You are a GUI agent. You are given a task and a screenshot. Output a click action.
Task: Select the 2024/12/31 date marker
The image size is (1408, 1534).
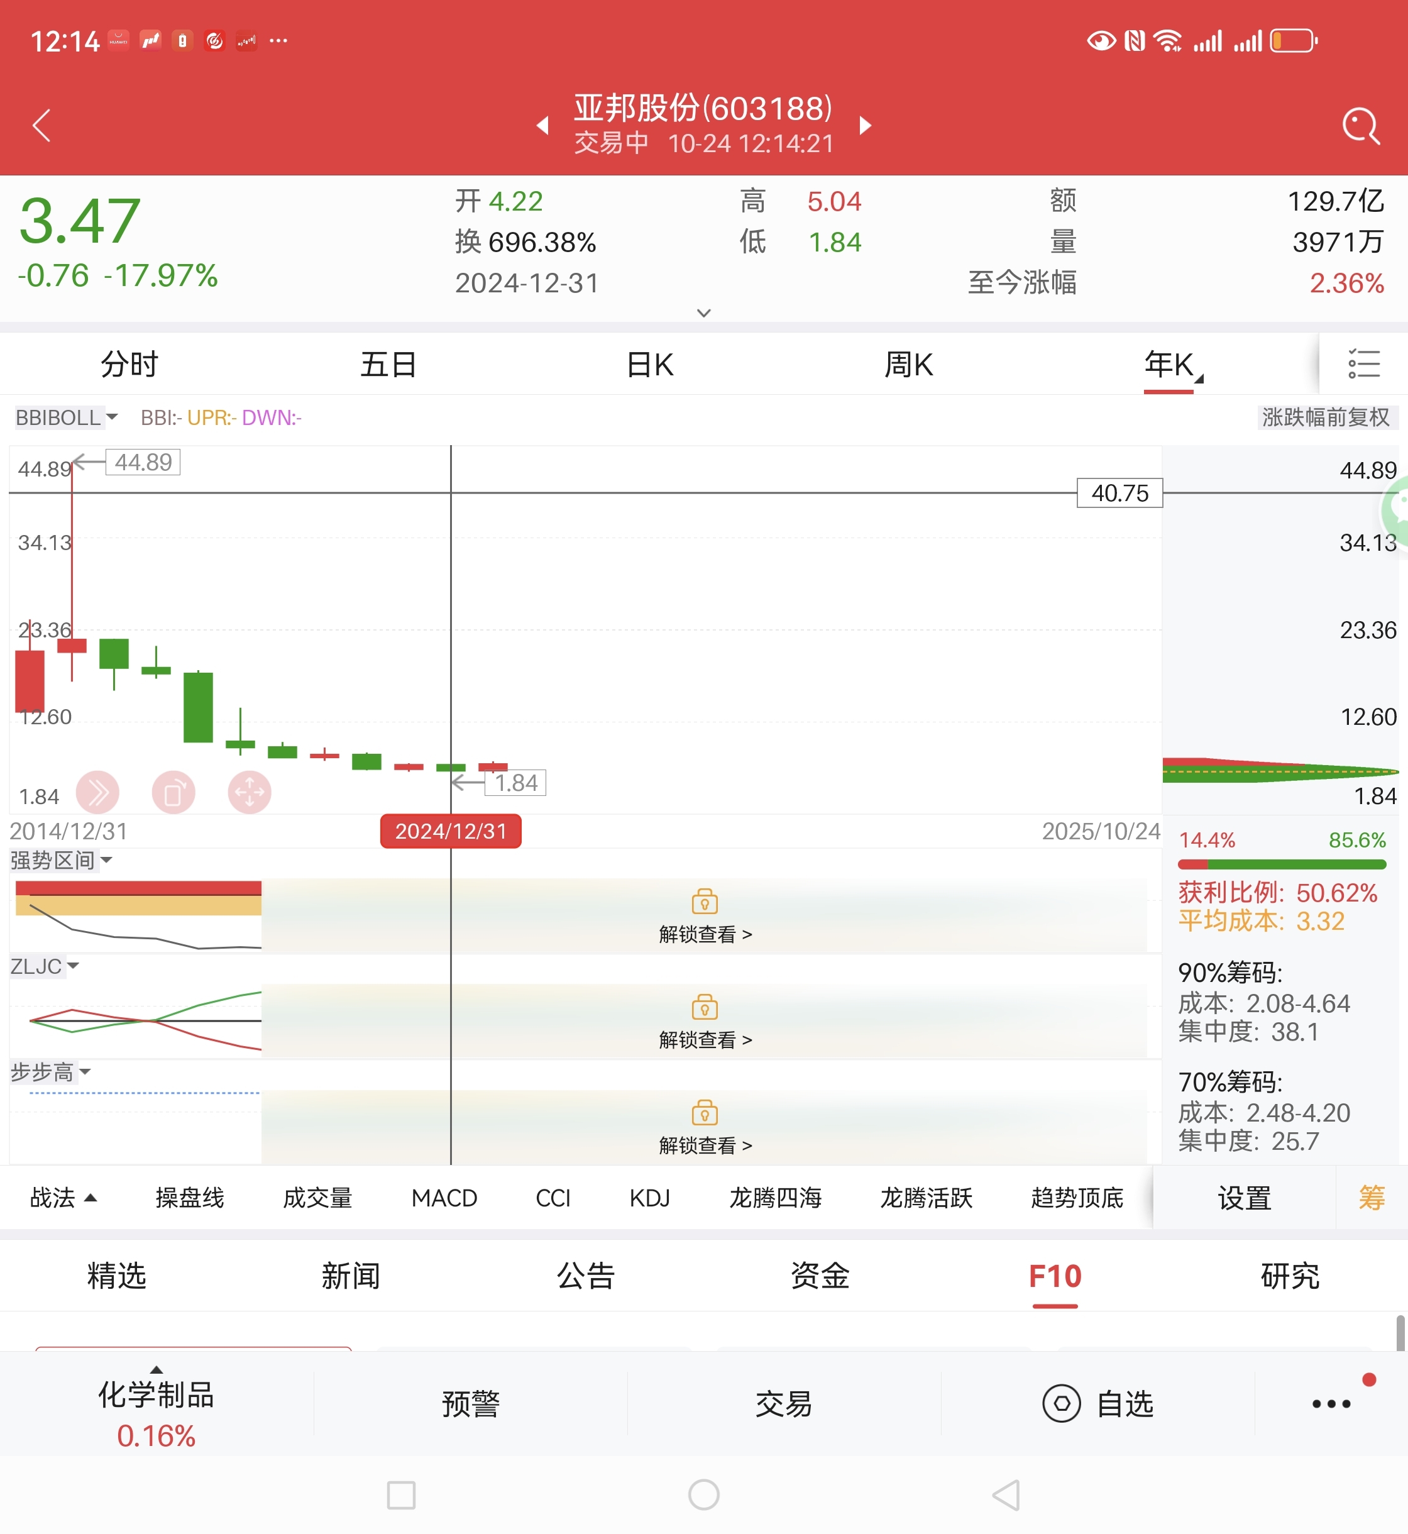(450, 830)
